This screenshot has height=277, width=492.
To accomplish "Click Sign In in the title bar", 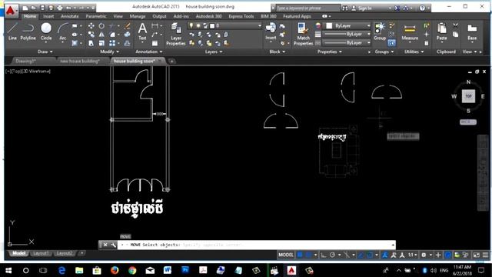I will 364,8.
